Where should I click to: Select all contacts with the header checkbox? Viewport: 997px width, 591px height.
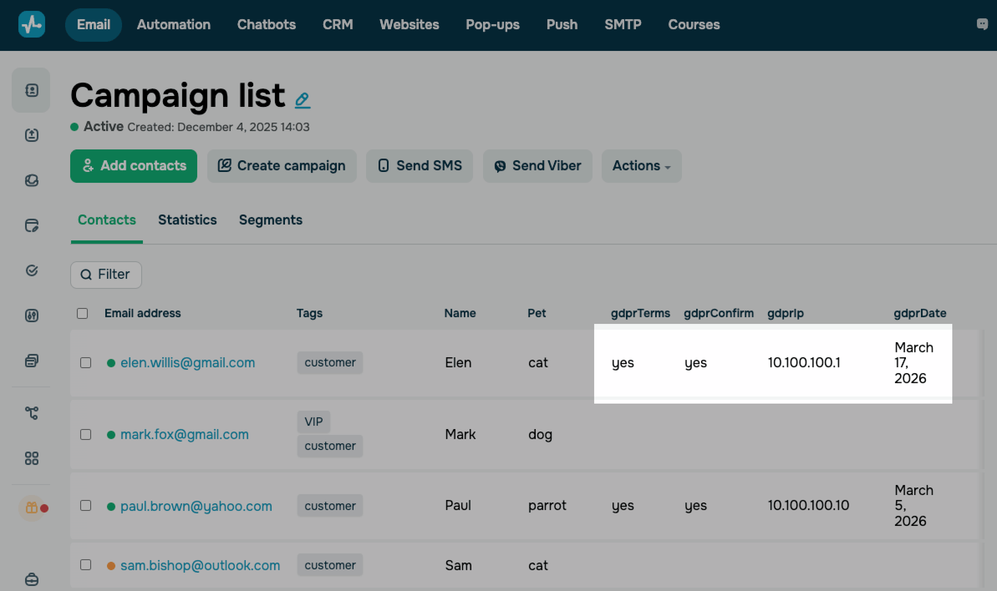click(82, 313)
